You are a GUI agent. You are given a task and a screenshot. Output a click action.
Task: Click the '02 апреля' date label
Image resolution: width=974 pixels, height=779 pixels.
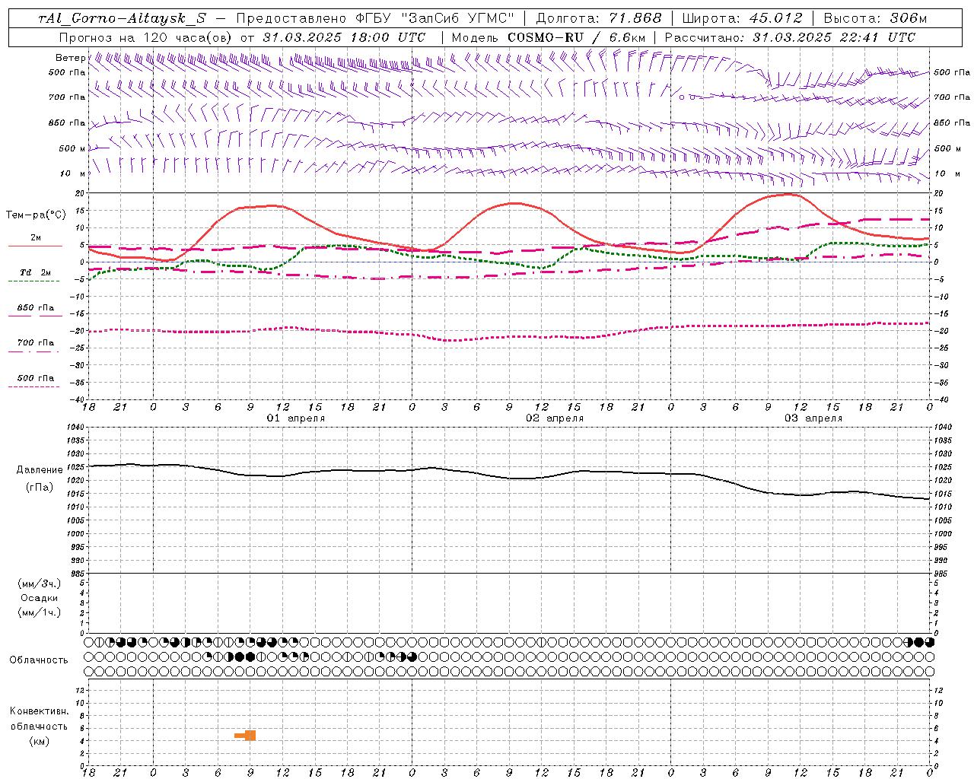pos(555,418)
